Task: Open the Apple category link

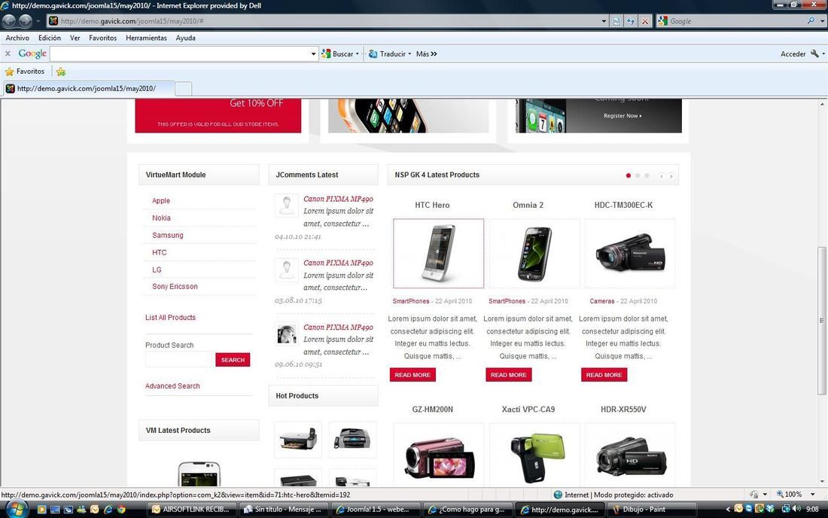Action: (x=161, y=201)
